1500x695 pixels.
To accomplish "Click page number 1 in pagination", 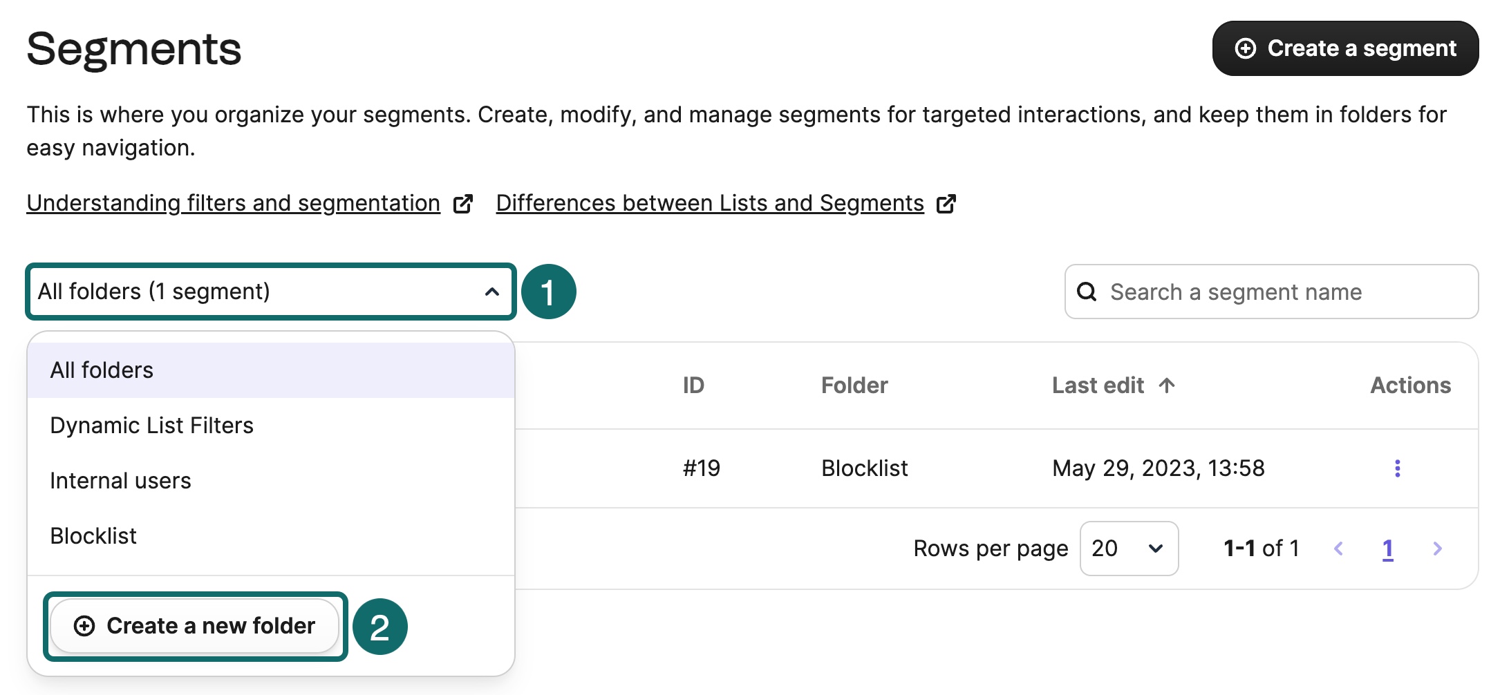I will tap(1387, 549).
